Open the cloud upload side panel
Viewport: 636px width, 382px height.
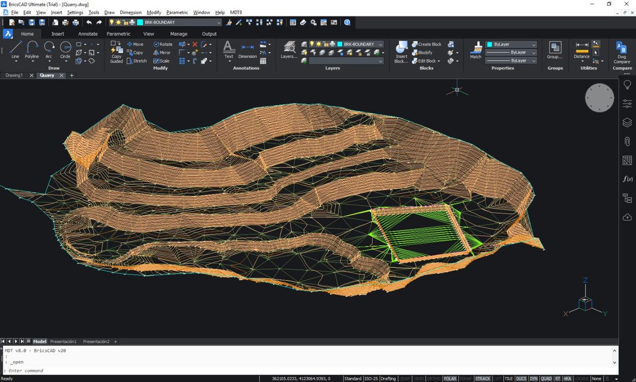click(628, 217)
